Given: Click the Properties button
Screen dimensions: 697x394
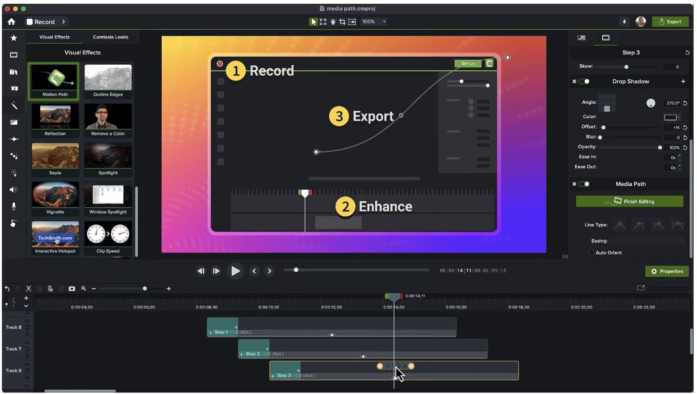Looking at the screenshot, I should (667, 271).
